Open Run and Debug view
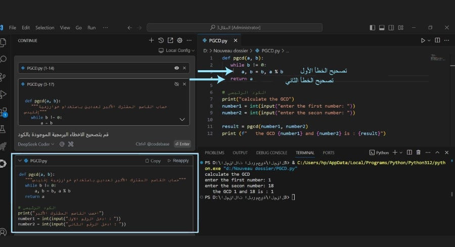This screenshot has width=455, height=247. pos(3,94)
